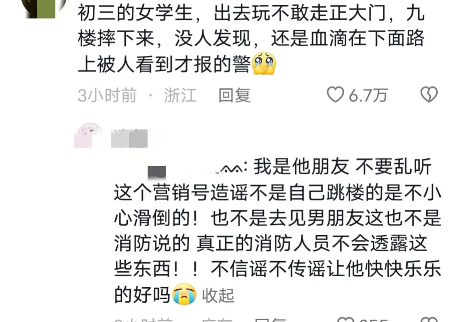463x322 pixels.
Task: Tap the 浙江 location label
Action: click(180, 95)
